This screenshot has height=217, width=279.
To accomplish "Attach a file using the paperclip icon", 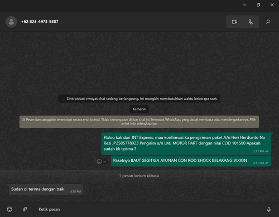I will [25, 209].
